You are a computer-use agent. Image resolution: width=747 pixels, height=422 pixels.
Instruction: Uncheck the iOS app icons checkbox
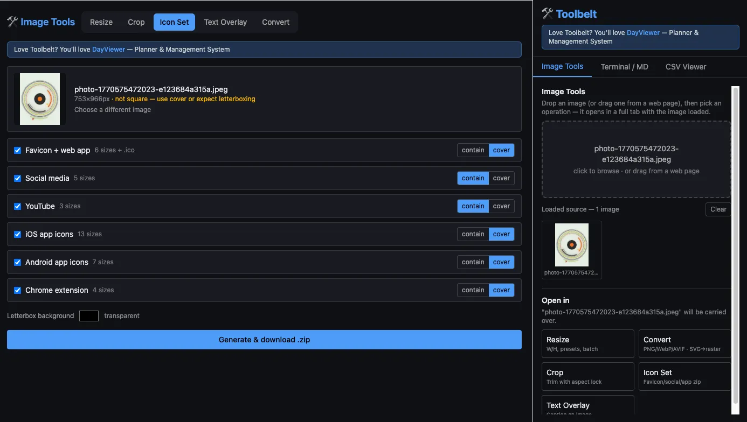18,234
